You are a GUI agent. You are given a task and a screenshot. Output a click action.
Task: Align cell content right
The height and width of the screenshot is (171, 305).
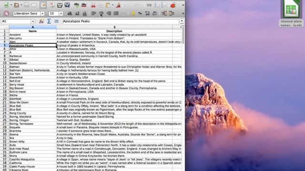pos(109,13)
